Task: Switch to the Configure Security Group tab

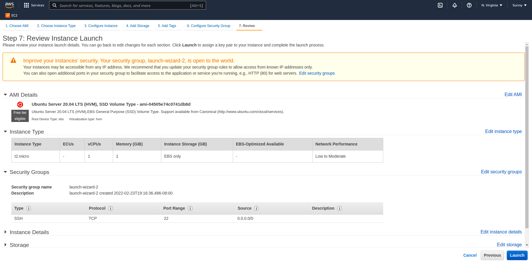Action: [x=208, y=26]
